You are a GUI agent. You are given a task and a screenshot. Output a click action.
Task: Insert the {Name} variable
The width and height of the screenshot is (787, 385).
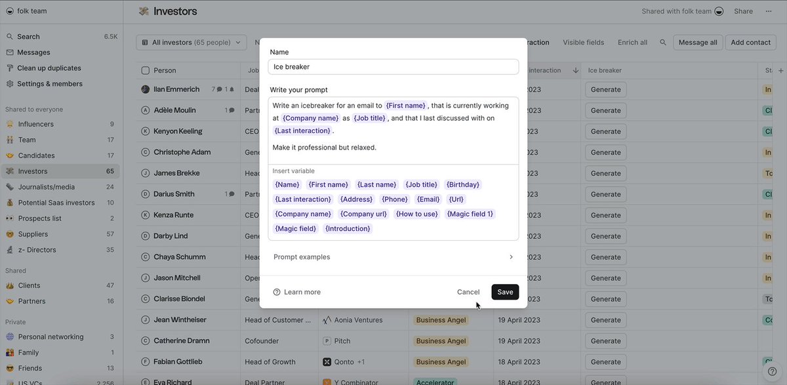(287, 185)
